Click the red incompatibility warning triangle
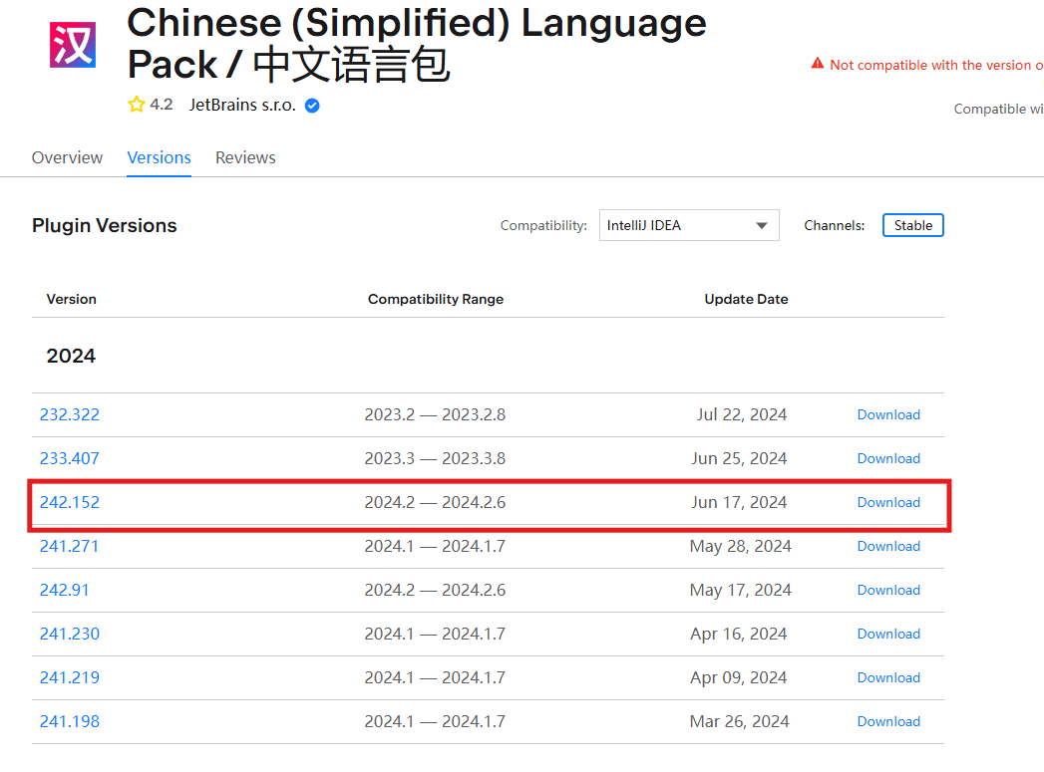 pos(818,64)
